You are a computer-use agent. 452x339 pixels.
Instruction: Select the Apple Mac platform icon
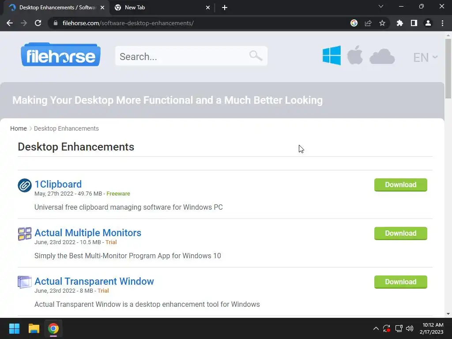(x=355, y=55)
